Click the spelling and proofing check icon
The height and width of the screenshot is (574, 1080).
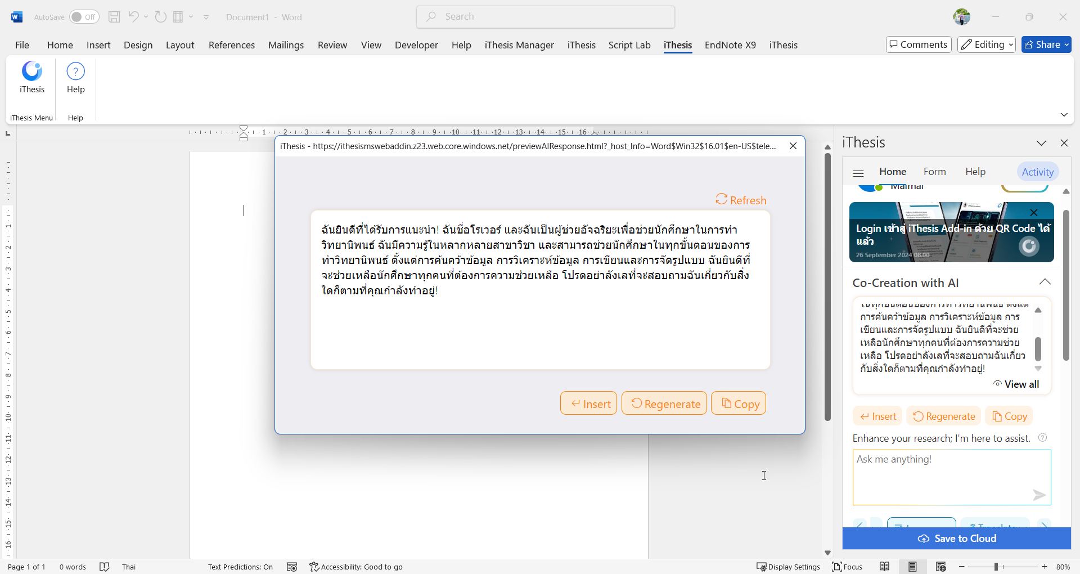click(x=105, y=567)
